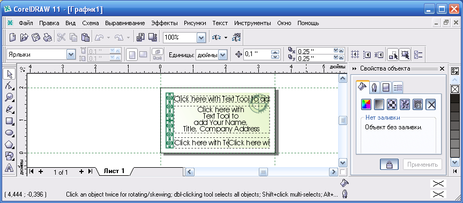Toggle landscape page orientation
Image resolution: width=463 pixels, height=203 pixels.
pyautogui.click(x=143, y=54)
